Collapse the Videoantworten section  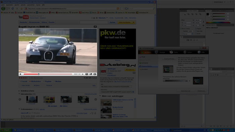coord(19,94)
